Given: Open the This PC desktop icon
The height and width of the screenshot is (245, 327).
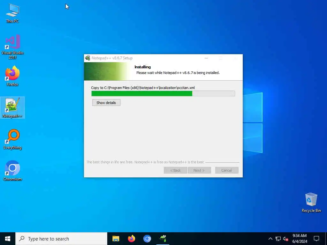Looking at the screenshot, I should [12, 13].
